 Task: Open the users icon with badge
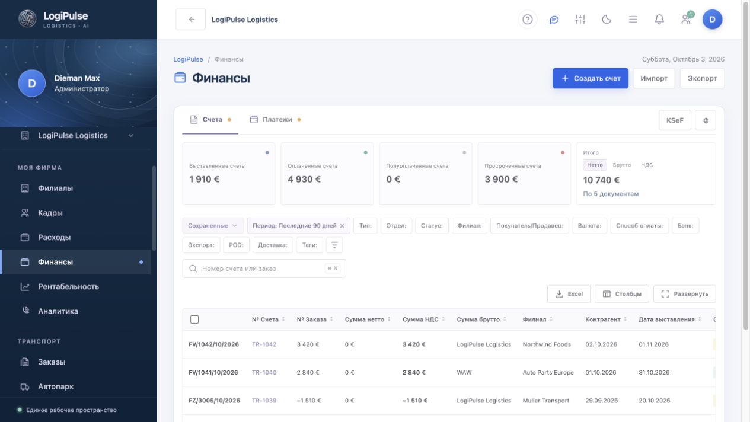click(686, 19)
